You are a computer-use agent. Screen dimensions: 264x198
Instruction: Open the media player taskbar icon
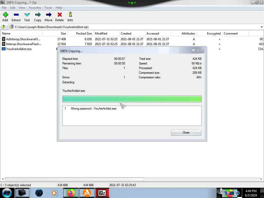(54, 193)
